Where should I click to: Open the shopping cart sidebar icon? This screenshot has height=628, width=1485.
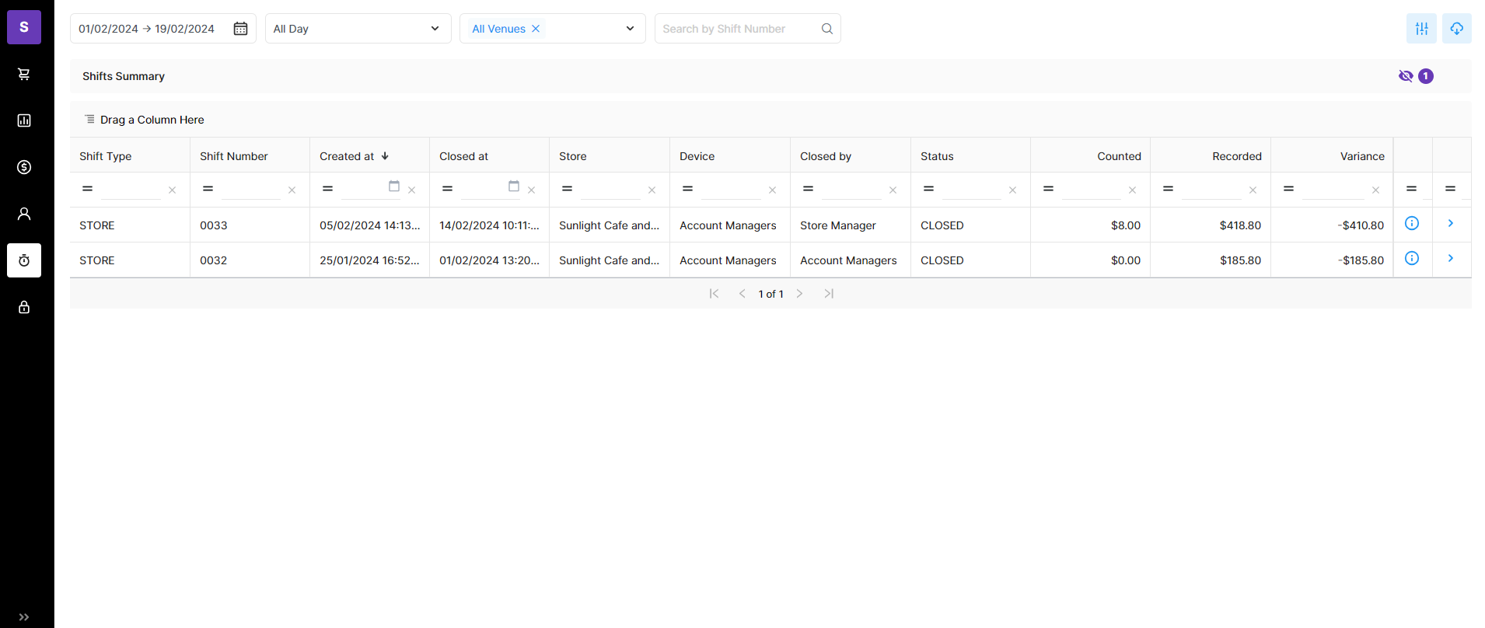tap(24, 74)
